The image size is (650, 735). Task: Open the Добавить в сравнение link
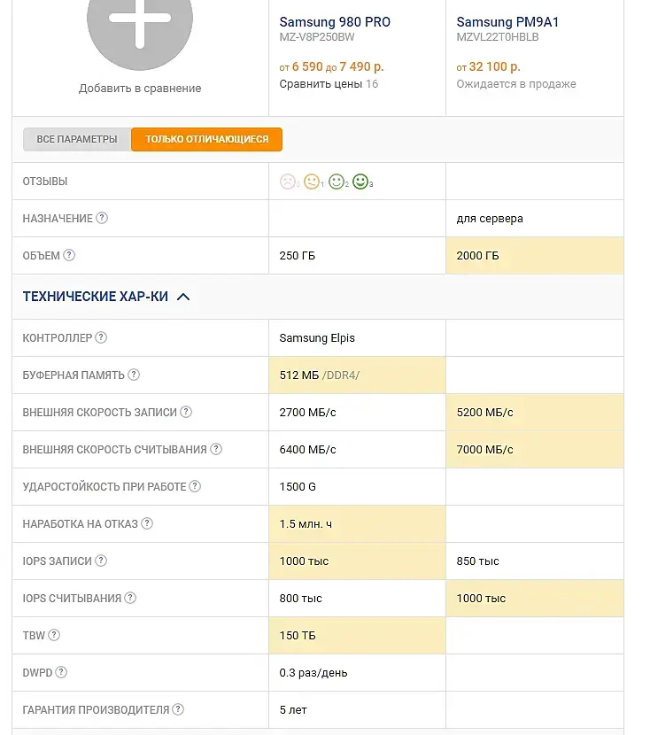pyautogui.click(x=140, y=89)
